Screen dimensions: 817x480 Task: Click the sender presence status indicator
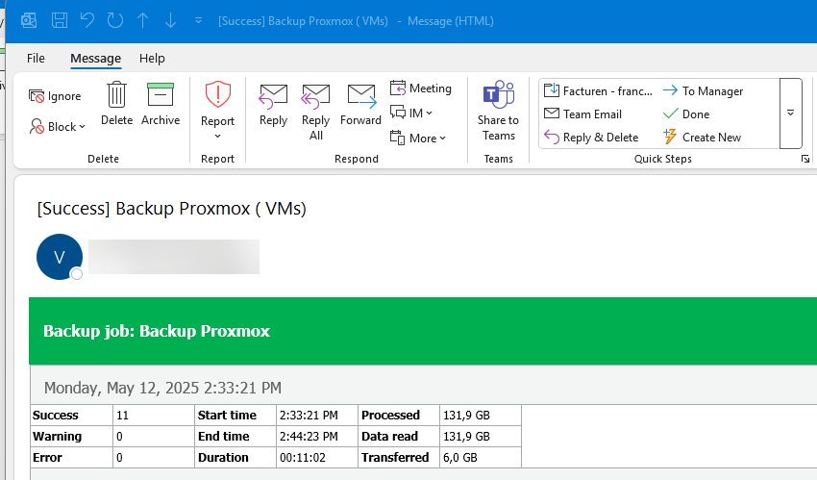pyautogui.click(x=77, y=274)
